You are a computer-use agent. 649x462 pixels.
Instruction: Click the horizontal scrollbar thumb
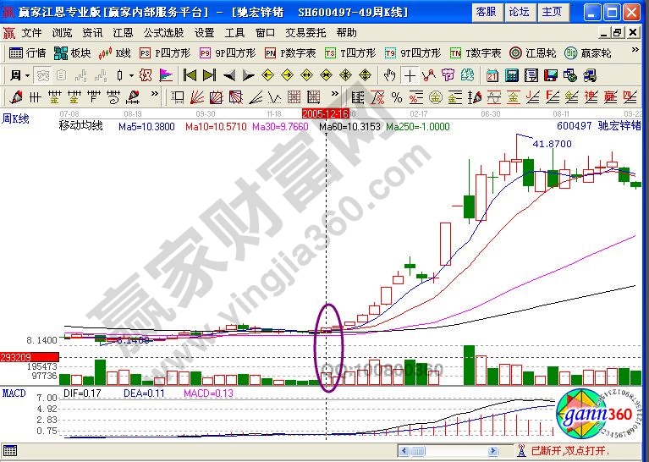click(x=418, y=451)
